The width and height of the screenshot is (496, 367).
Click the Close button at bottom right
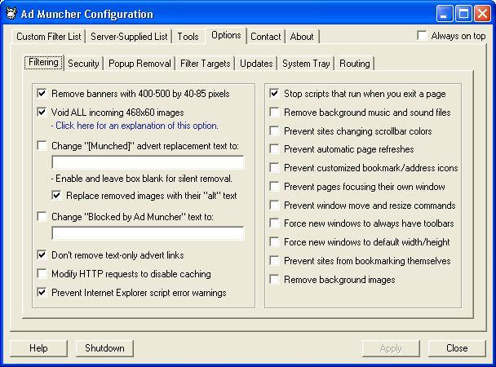click(x=457, y=348)
